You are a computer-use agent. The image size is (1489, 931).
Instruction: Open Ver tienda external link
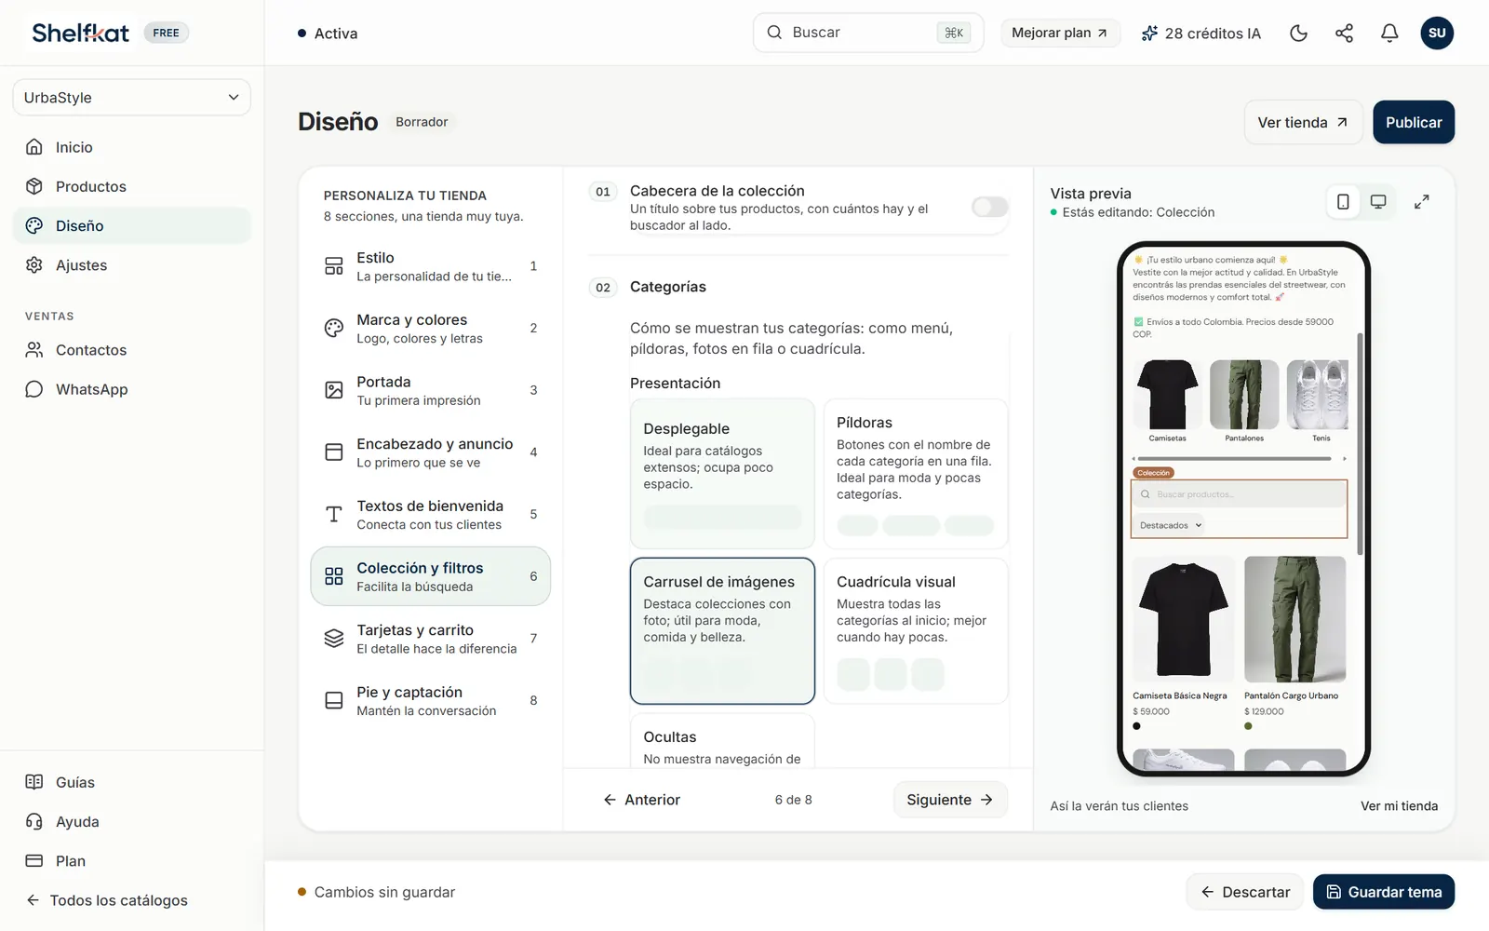(1303, 122)
